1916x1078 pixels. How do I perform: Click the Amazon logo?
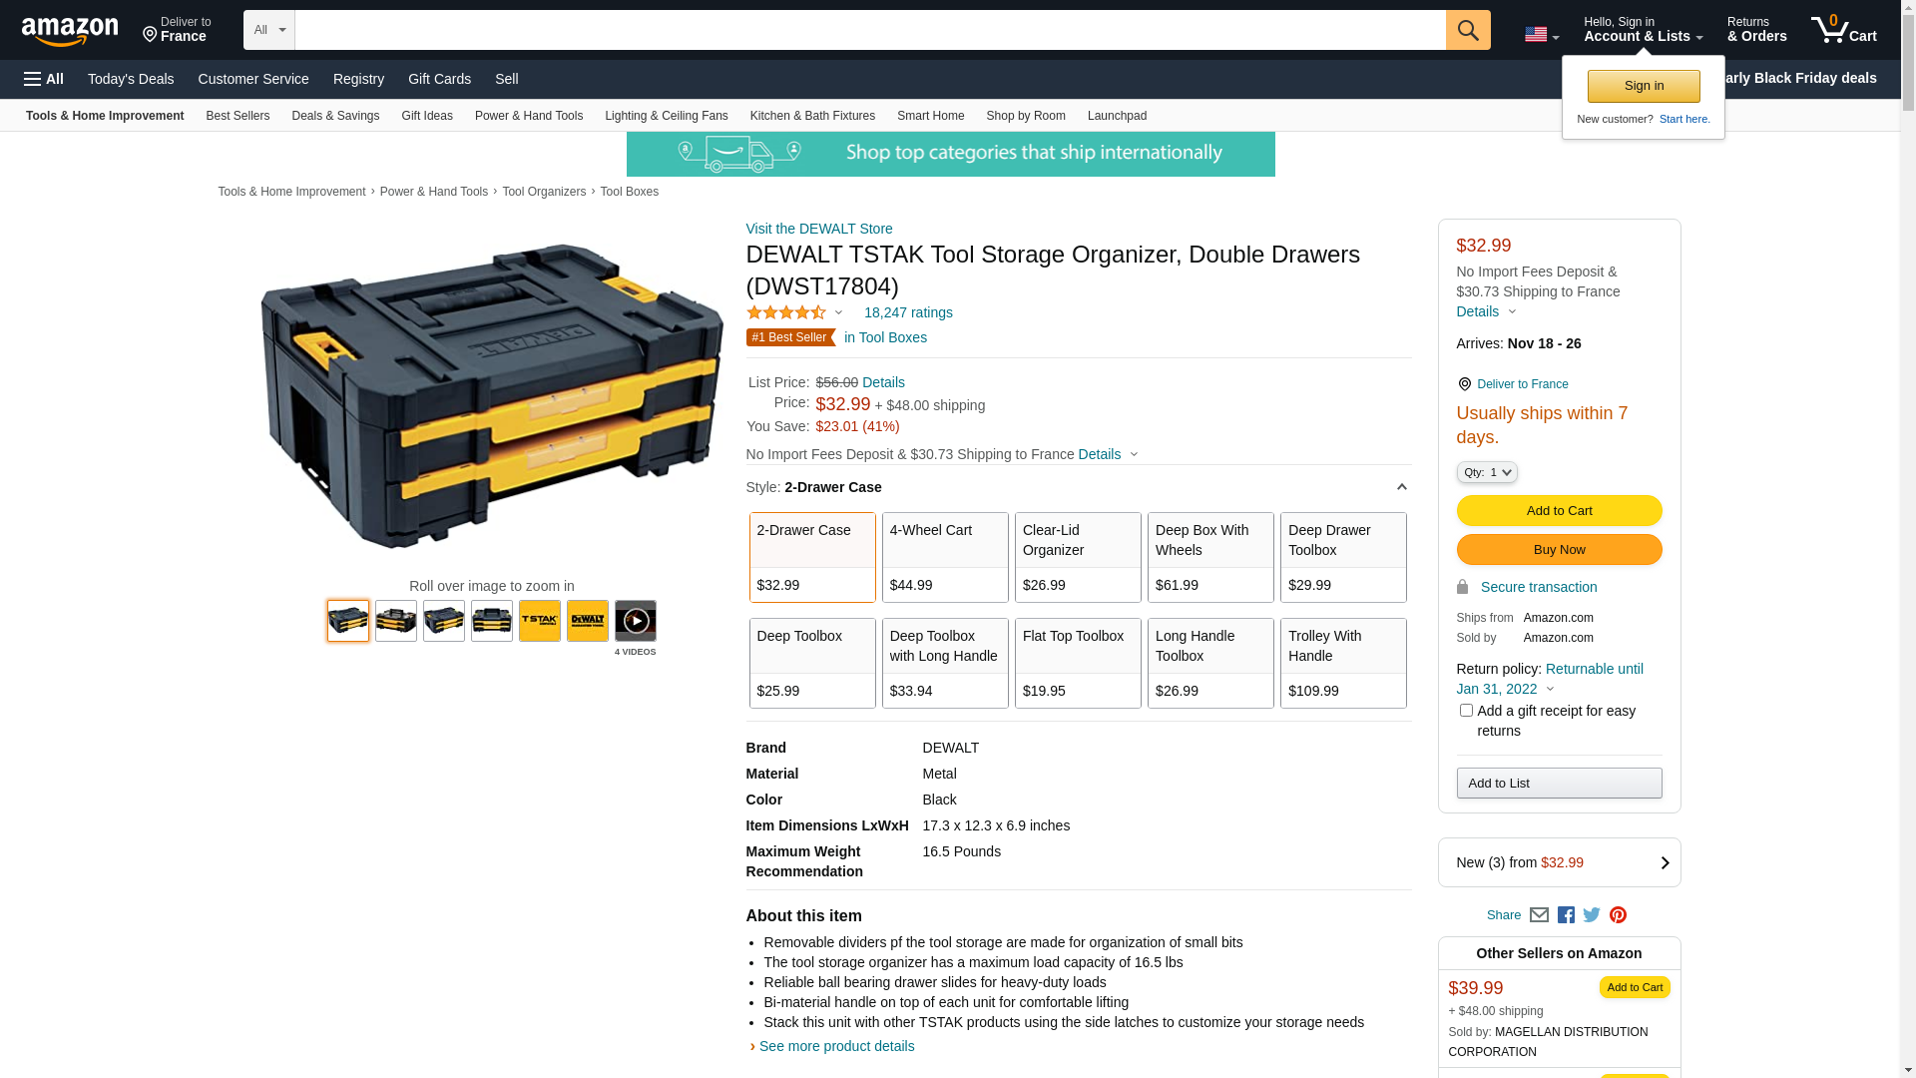pyautogui.click(x=70, y=31)
